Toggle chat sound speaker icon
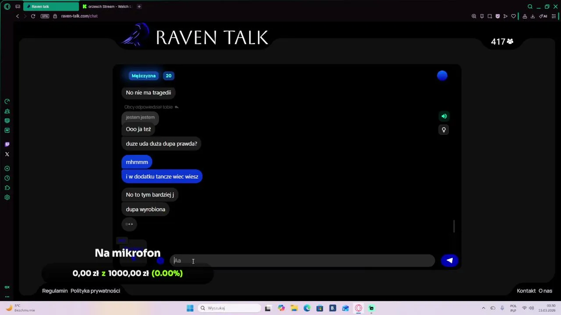 [444, 116]
